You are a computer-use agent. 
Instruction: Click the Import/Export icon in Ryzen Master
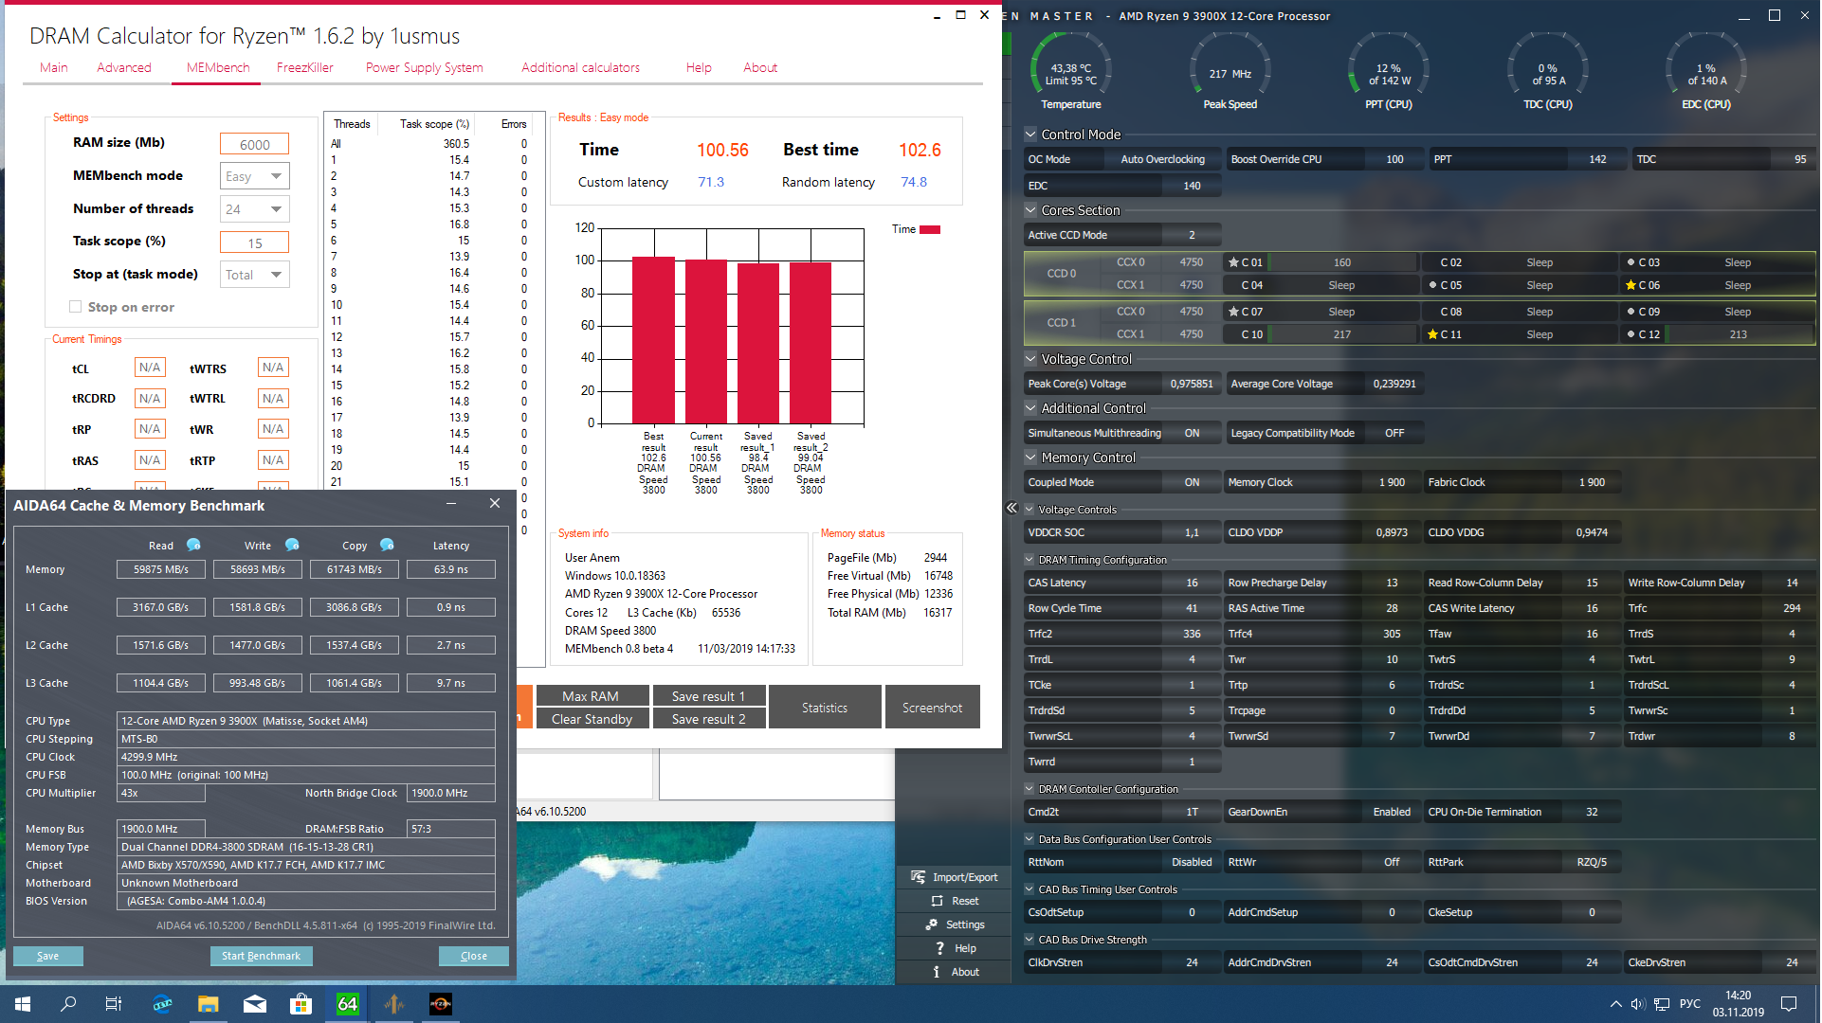918,877
